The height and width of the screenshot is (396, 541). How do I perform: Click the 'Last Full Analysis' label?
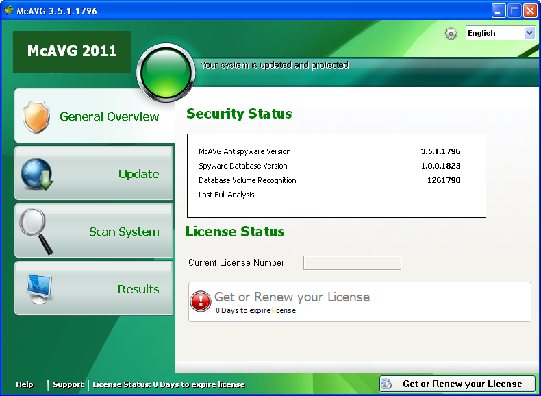pyautogui.click(x=227, y=195)
